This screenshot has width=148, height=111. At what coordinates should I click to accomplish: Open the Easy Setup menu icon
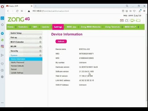point(144,11)
